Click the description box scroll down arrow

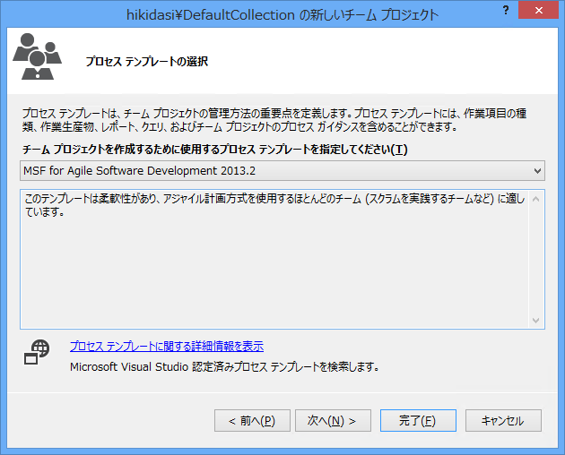(x=535, y=320)
